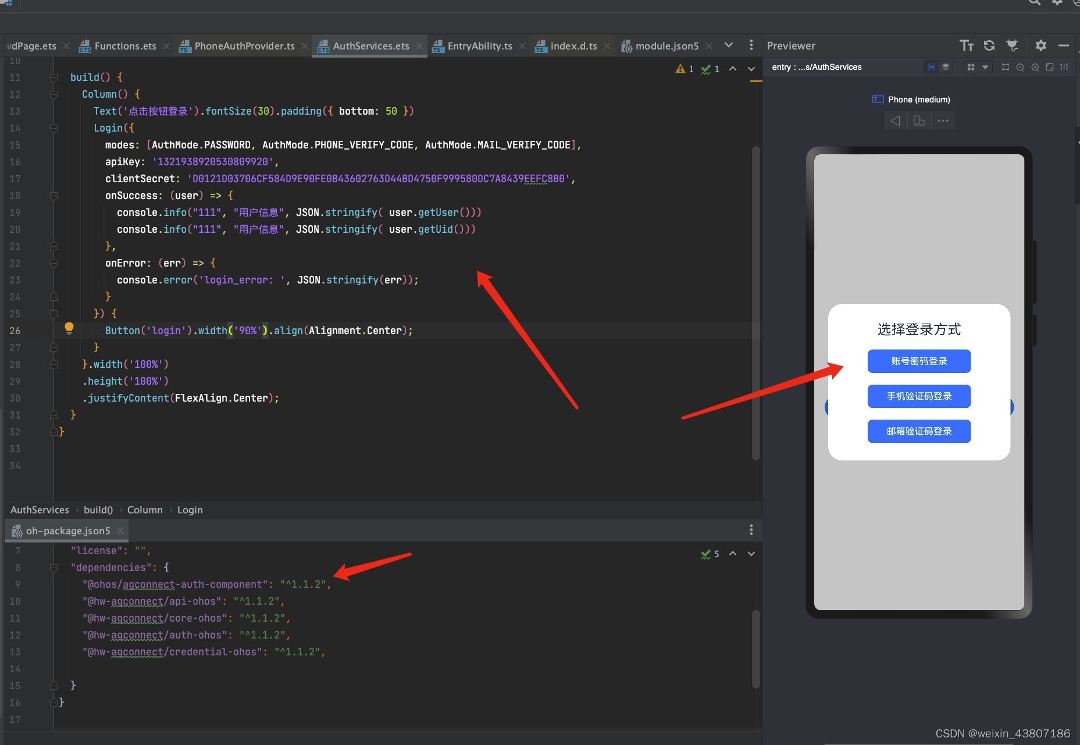Viewport: 1080px width, 745px height.
Task: Collapse the Column() block on line 12
Action: pos(54,94)
